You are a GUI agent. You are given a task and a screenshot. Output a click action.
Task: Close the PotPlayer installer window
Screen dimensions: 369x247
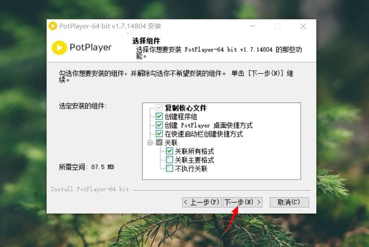click(x=303, y=26)
